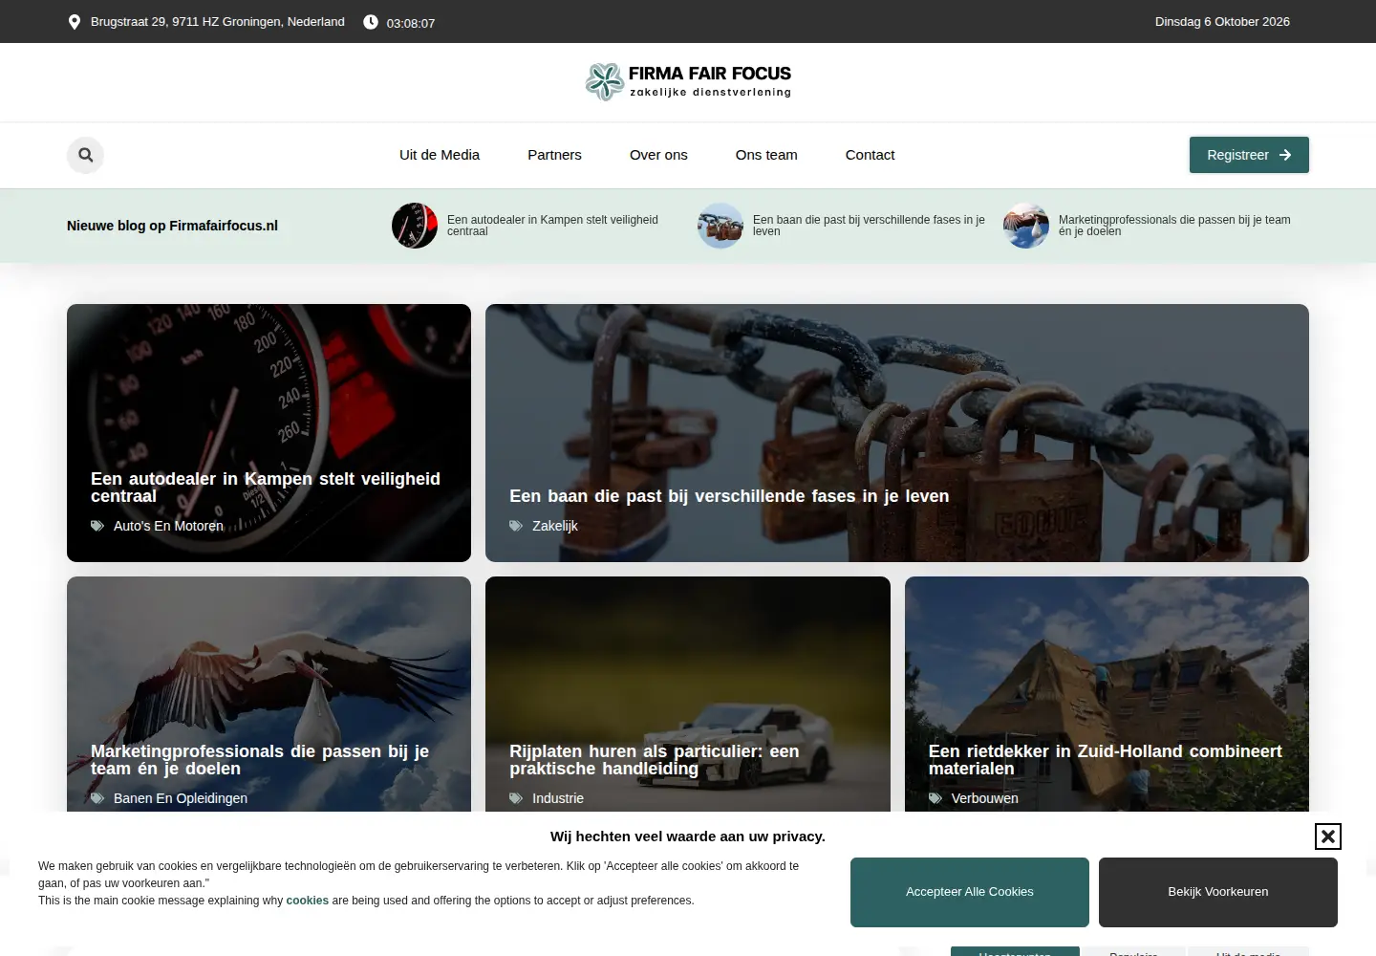Viewport: 1376px width, 956px height.
Task: Open the Ons team menu item
Action: coord(766,155)
